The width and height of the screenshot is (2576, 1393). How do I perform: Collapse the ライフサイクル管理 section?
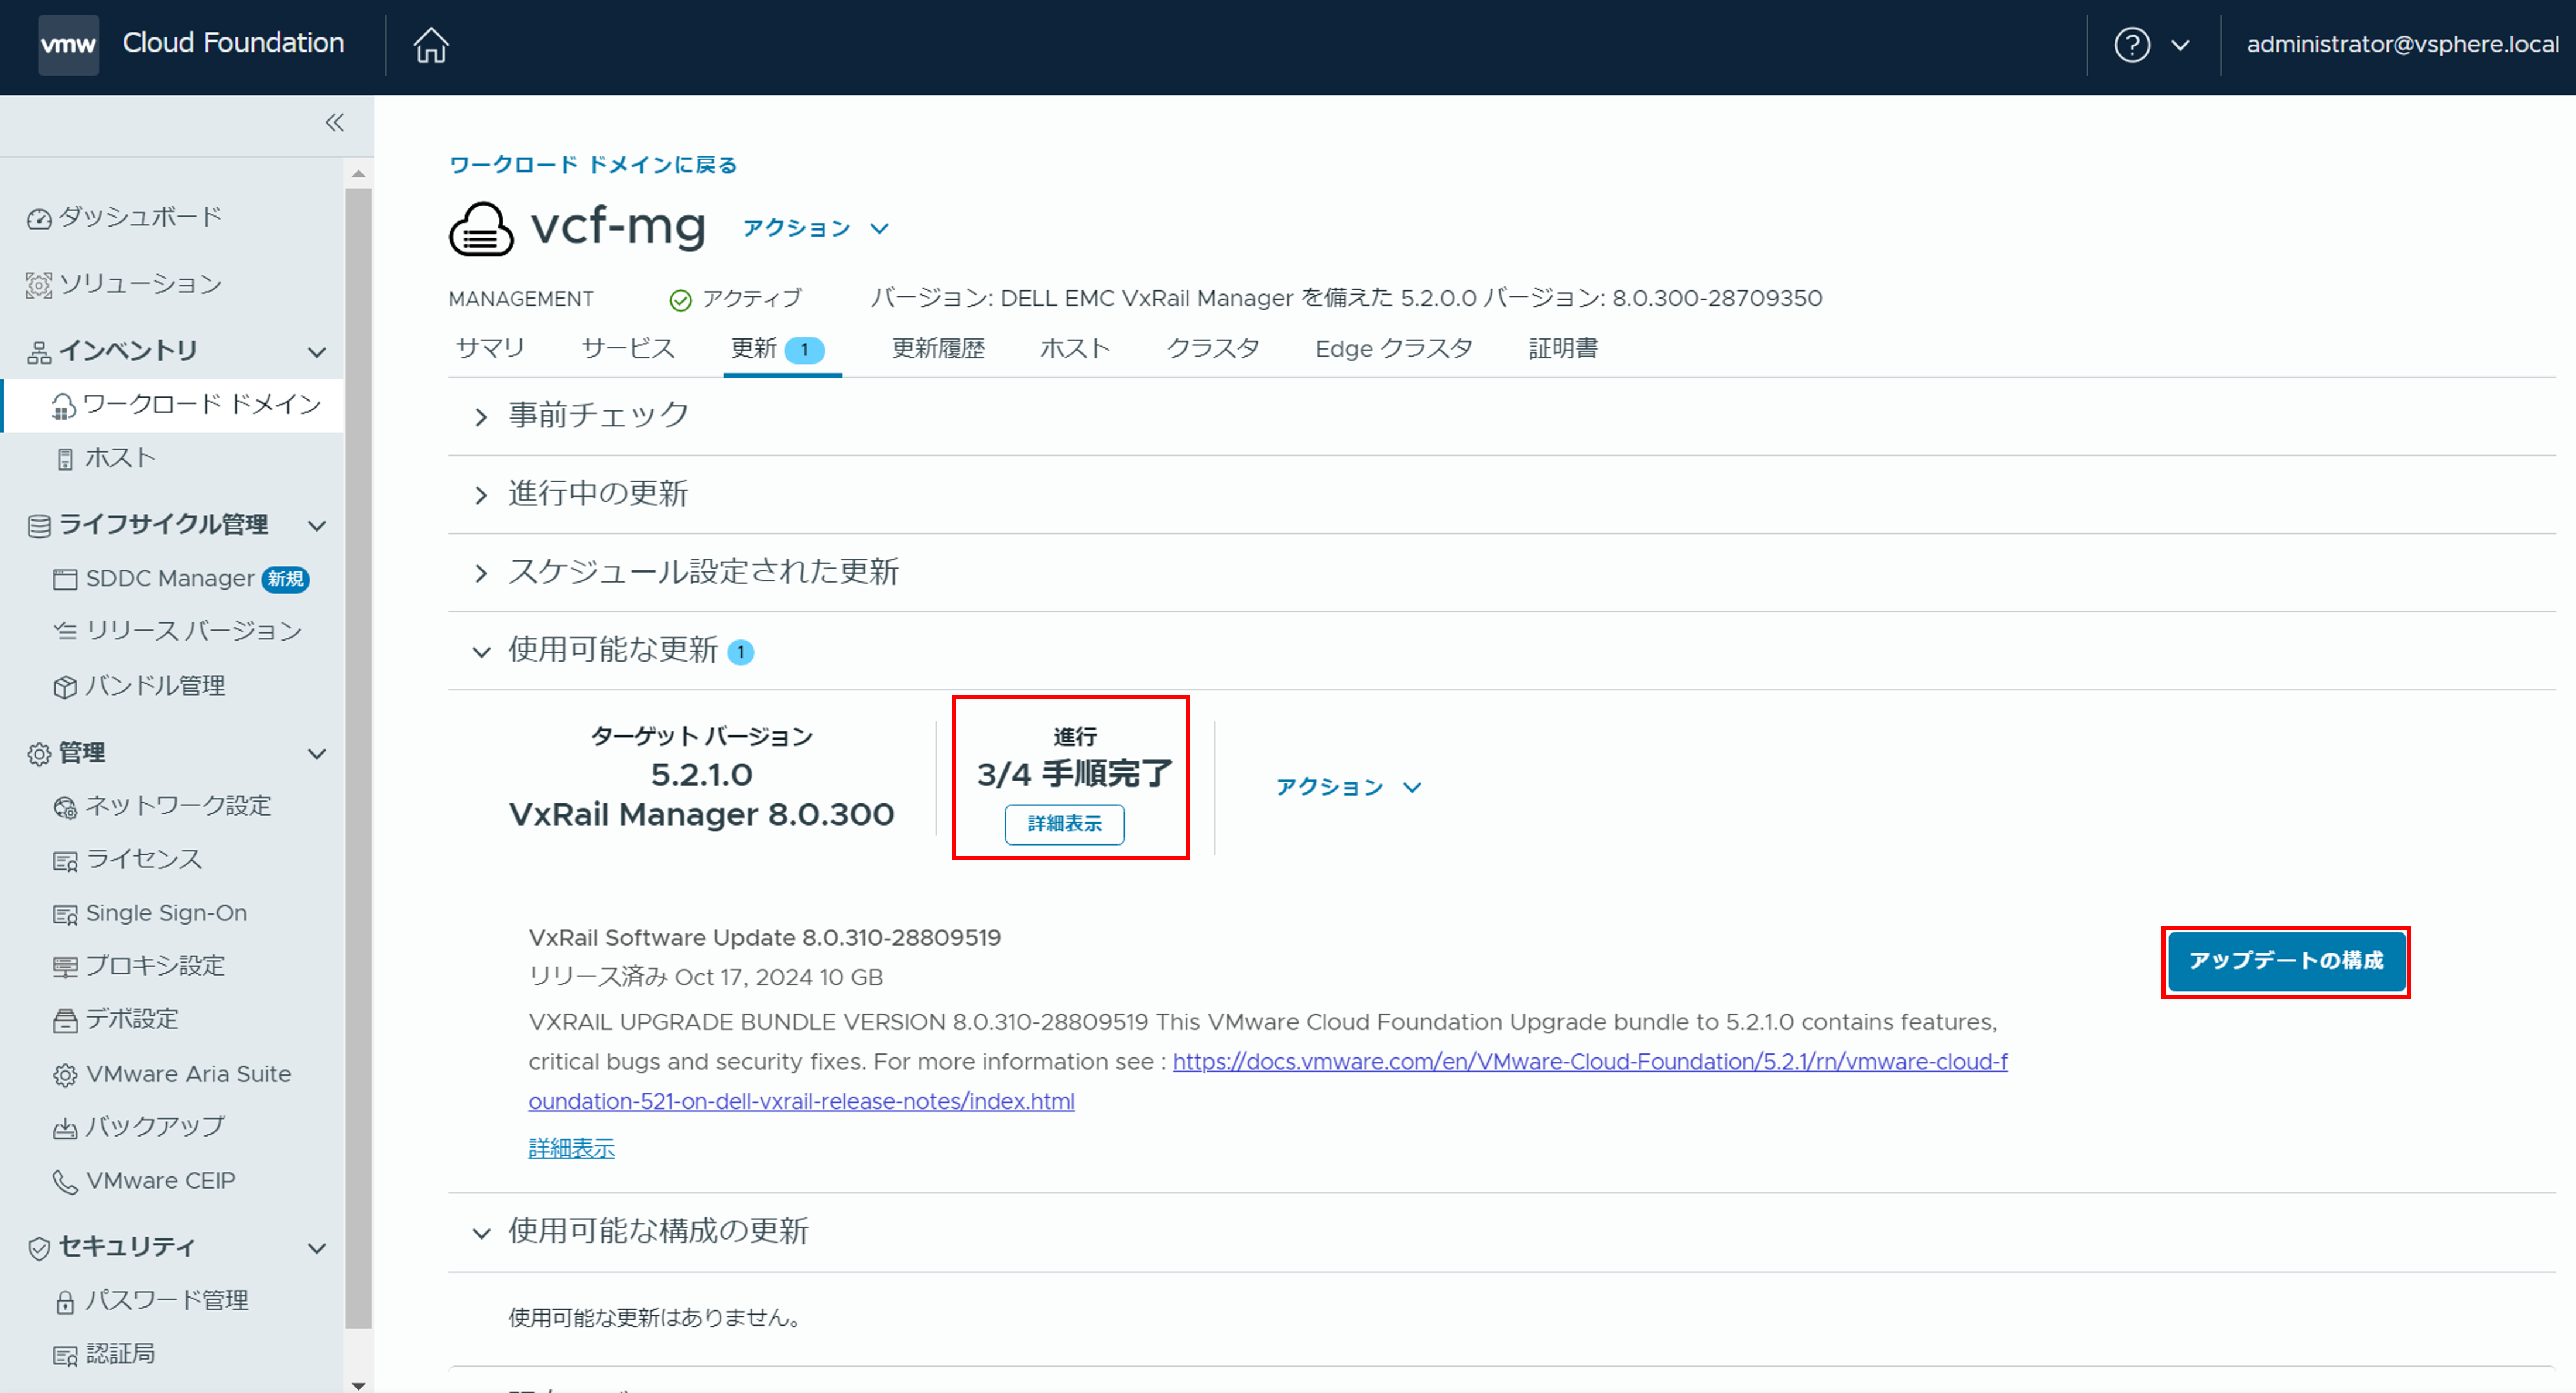pyautogui.click(x=317, y=526)
